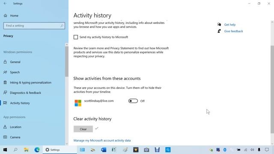This screenshot has height=154, width=274.
Task: Select the Settings taskbar button
Action: [60, 150]
